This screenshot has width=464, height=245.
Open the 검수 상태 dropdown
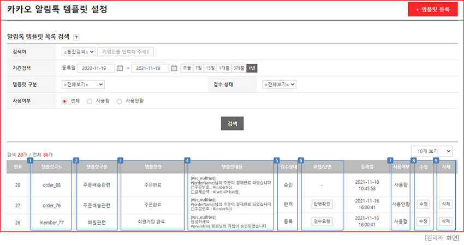[279, 85]
